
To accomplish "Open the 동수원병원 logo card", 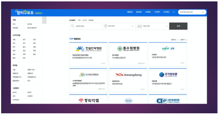I will 128,55.
